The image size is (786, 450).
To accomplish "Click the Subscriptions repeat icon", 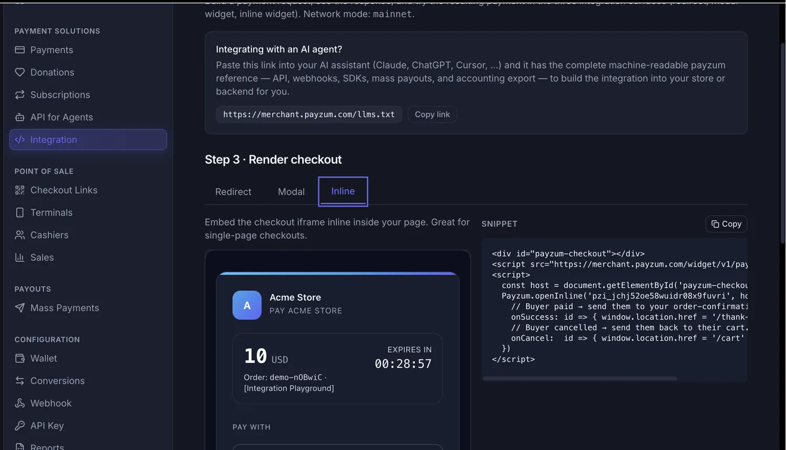I will (20, 95).
